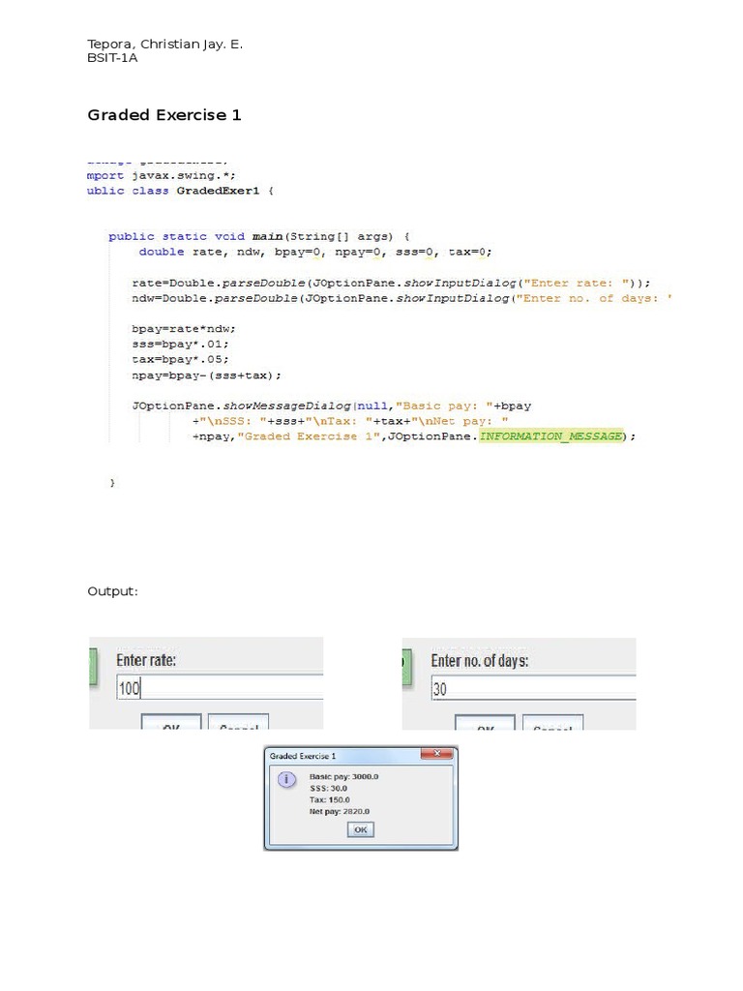Click the Cancel button under Enter rate

(x=238, y=722)
